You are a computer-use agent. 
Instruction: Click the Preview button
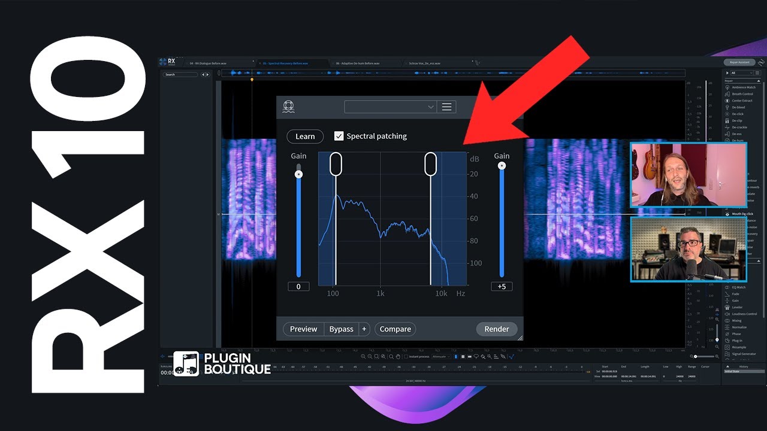coord(303,329)
